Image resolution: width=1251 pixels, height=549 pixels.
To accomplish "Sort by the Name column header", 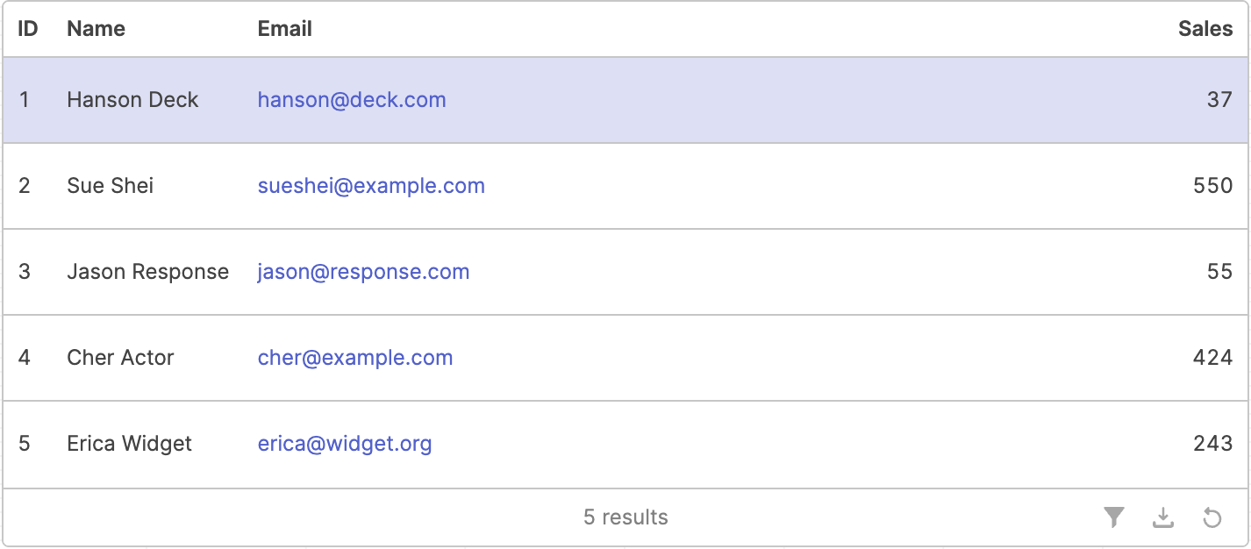I will [x=96, y=29].
